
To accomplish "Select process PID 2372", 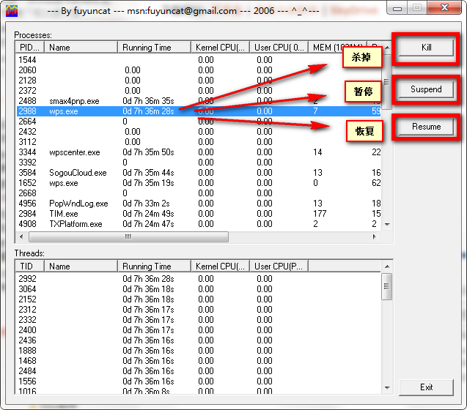I will coord(199,91).
